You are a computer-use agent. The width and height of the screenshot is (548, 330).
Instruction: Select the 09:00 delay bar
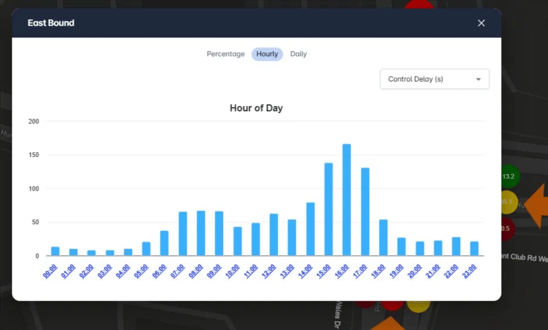[219, 233]
